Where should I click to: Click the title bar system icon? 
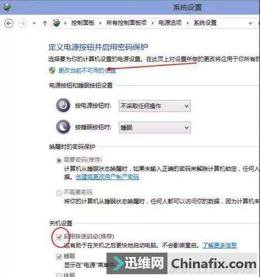click(x=7, y=7)
